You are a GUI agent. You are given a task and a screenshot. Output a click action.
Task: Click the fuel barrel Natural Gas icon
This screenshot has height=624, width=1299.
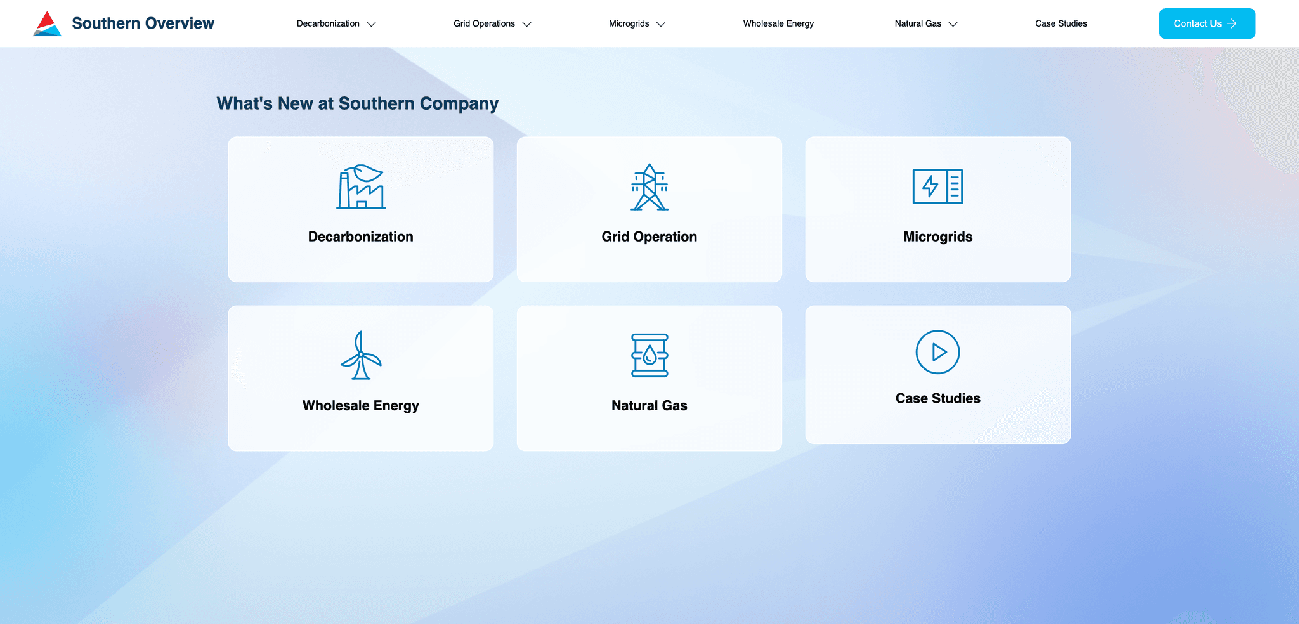click(649, 355)
